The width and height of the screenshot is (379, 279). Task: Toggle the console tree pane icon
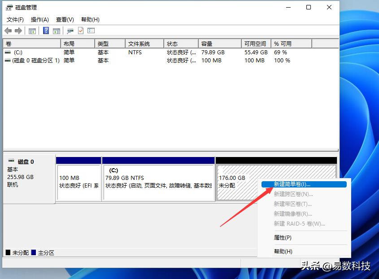coord(32,31)
